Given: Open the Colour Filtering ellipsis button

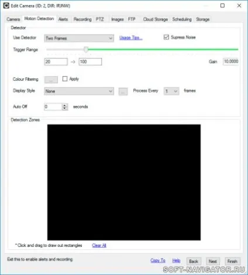Looking at the screenshot, I should point(51,80).
